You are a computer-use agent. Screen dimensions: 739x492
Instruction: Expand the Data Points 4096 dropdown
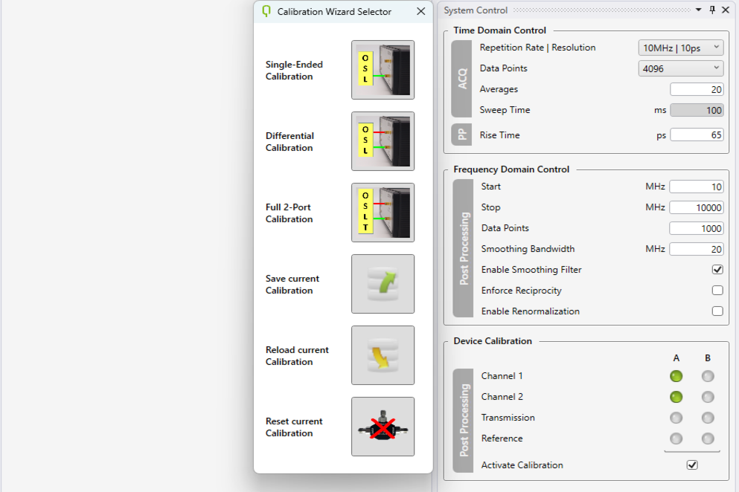click(680, 68)
